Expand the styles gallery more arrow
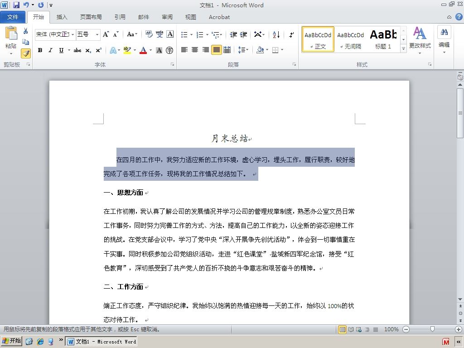This screenshot has width=464, height=348. [x=403, y=48]
